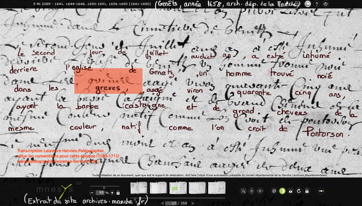Select the highlighted current page thumbnail

click(178, 188)
